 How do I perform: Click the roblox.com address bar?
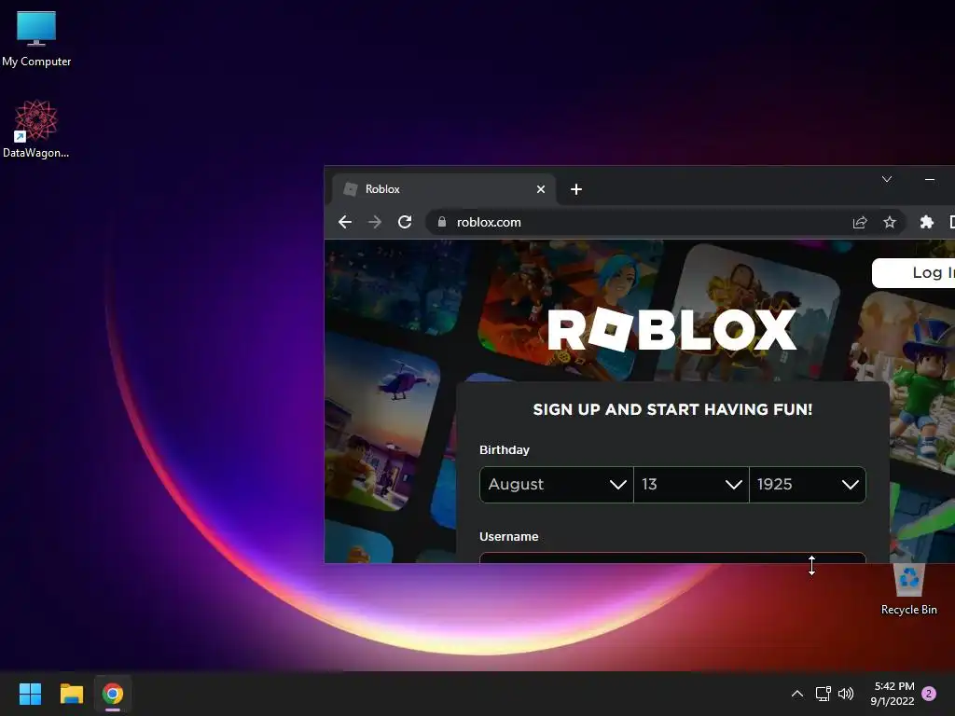(664, 222)
